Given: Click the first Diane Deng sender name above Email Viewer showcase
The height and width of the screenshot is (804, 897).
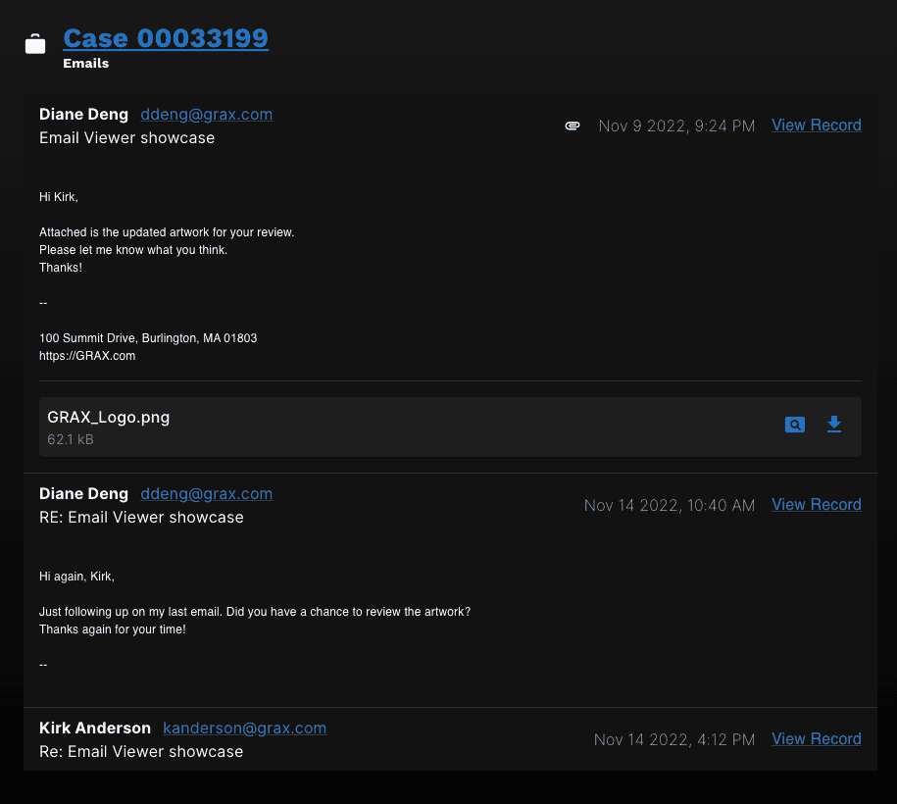Looking at the screenshot, I should (x=83, y=115).
